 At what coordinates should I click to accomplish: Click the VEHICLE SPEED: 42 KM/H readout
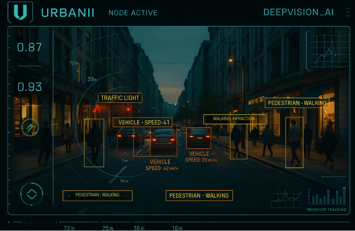point(162,165)
